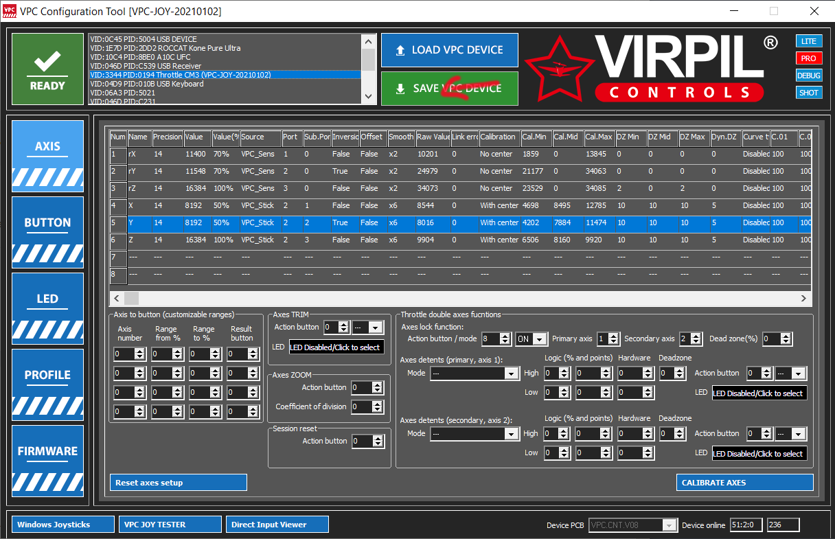Enable DEBUG mode
Viewport: 835px width, 539px height.
(808, 76)
